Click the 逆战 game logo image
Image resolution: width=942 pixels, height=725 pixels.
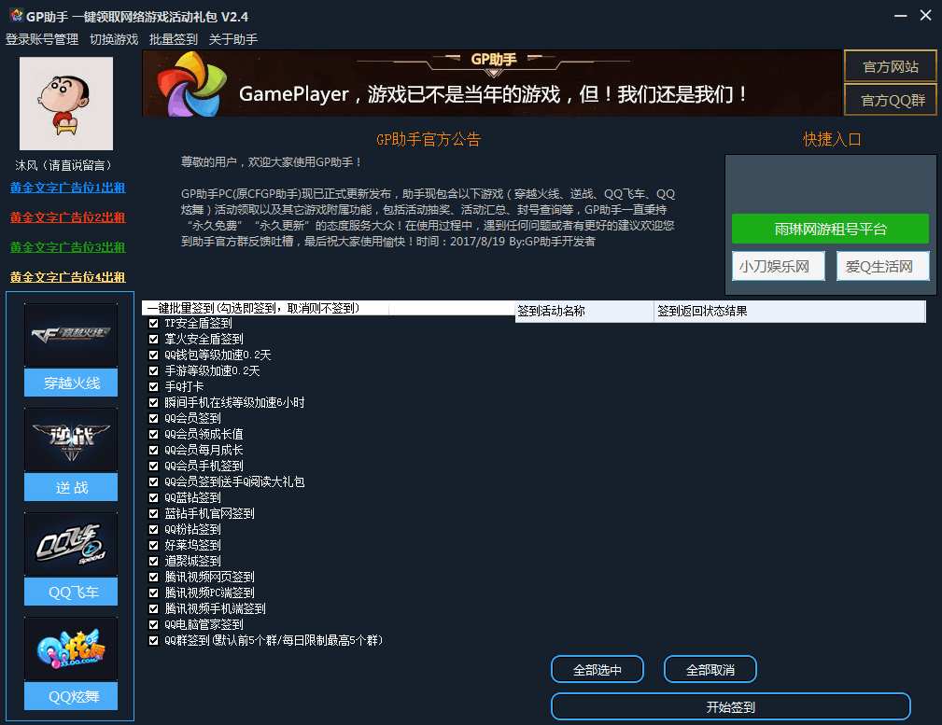tap(71, 439)
